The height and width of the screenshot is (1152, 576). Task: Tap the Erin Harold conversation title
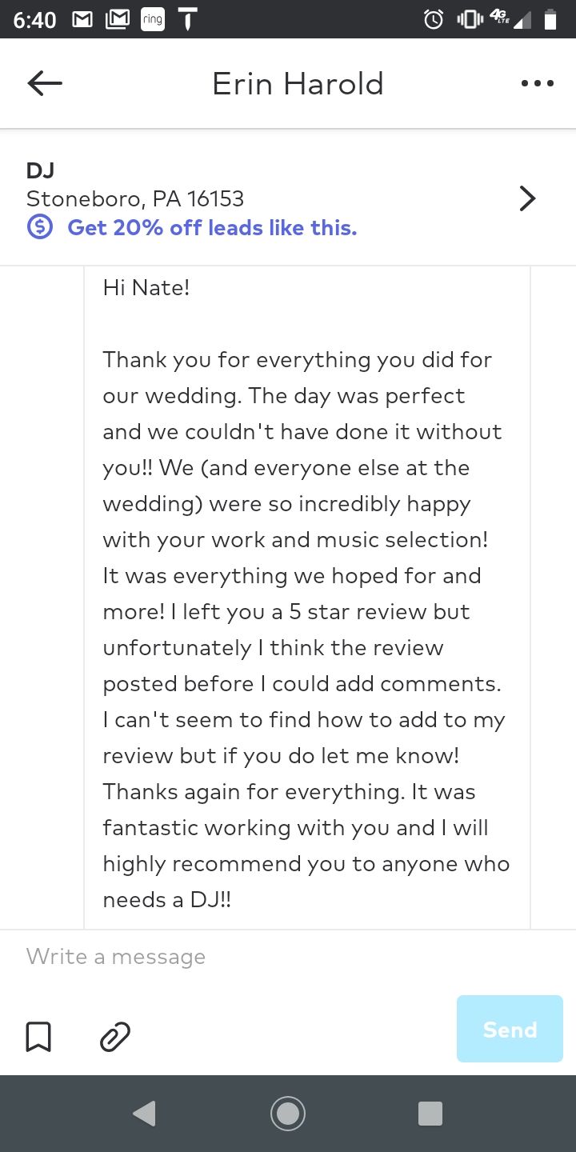(298, 84)
